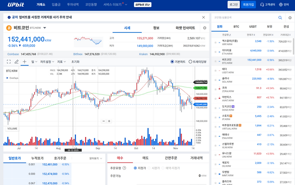Select the crosshair cursor tool

25,62
